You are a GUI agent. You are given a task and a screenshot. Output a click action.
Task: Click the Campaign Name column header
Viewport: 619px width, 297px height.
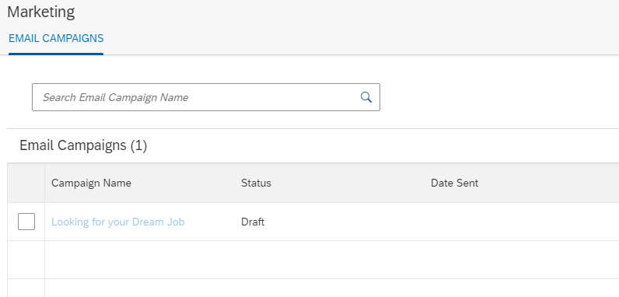[91, 183]
